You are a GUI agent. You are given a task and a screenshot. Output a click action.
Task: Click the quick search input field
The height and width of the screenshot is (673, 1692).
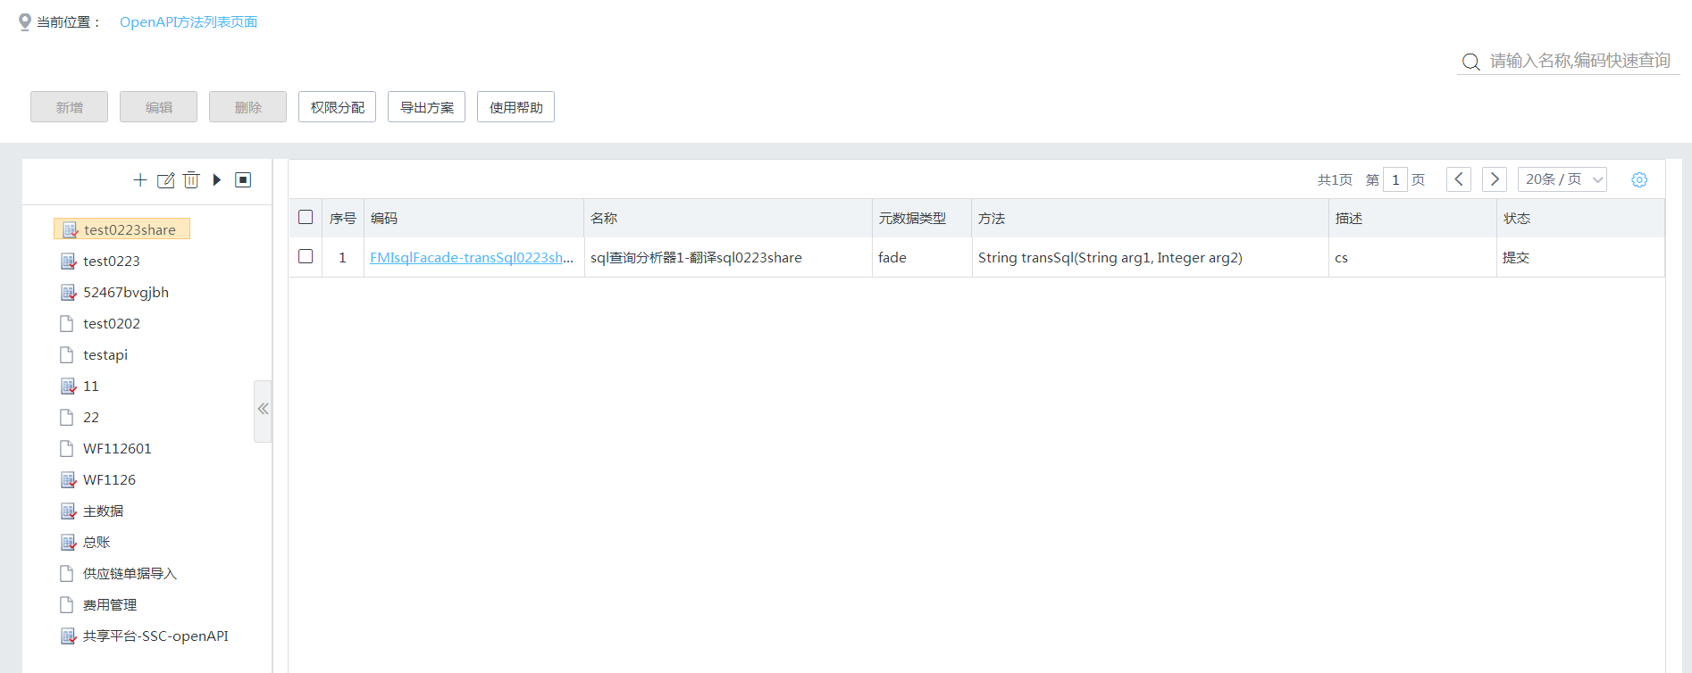(x=1579, y=61)
